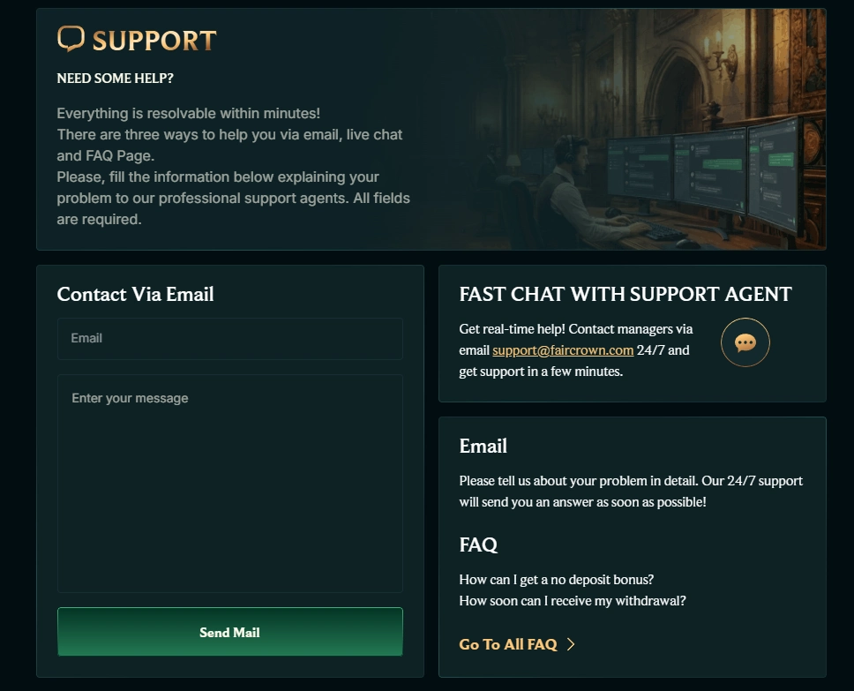Follow the Go To All FAQ link

pyautogui.click(x=508, y=644)
